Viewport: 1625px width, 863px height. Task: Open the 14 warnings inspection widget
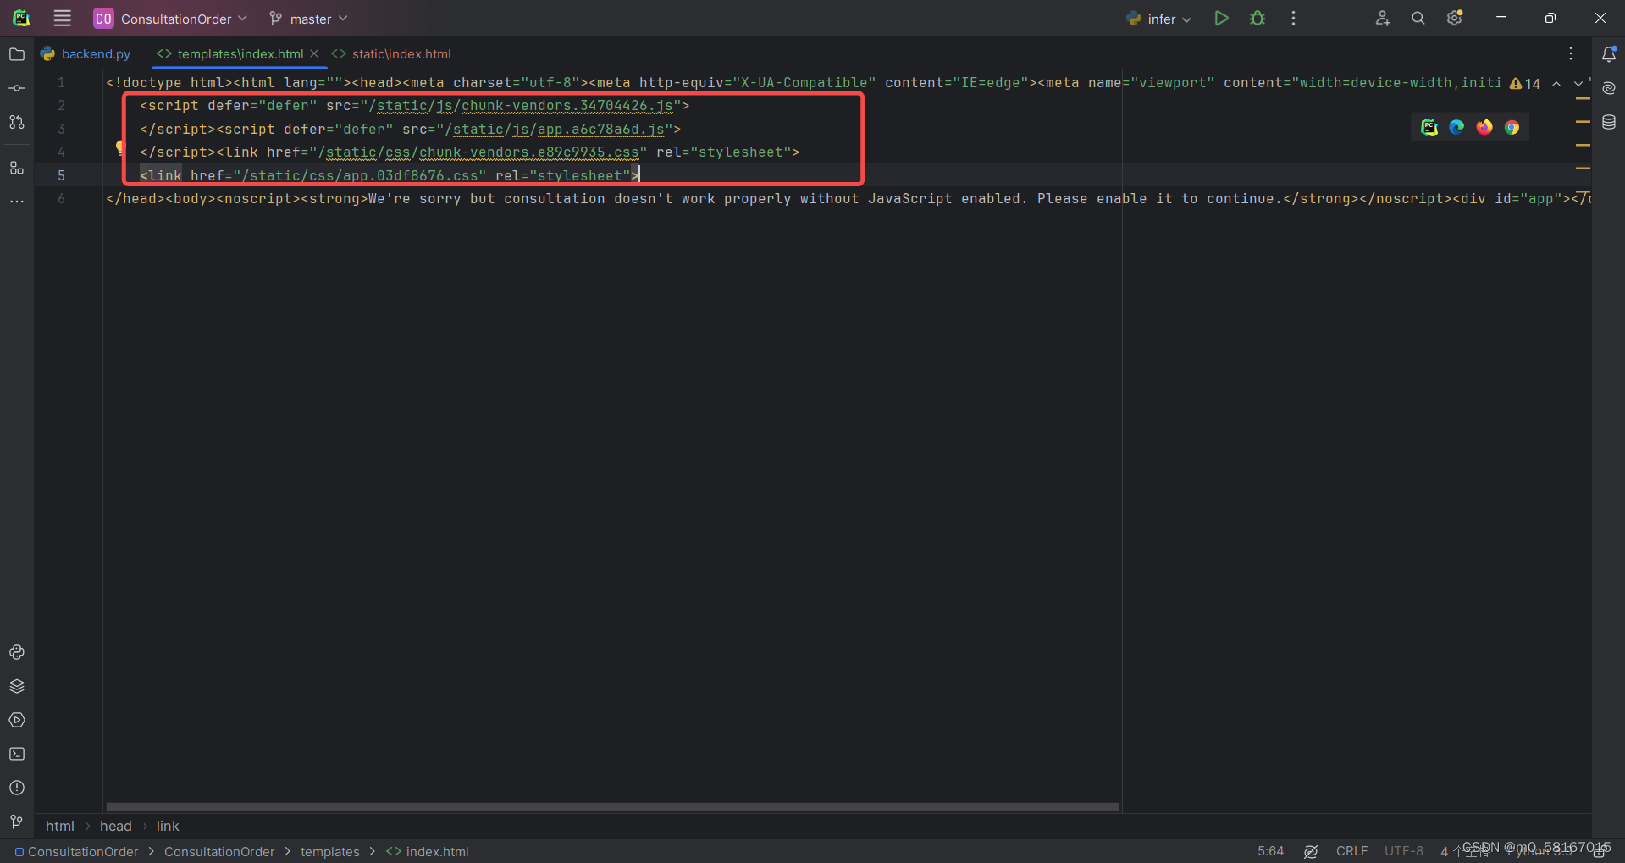coord(1525,84)
